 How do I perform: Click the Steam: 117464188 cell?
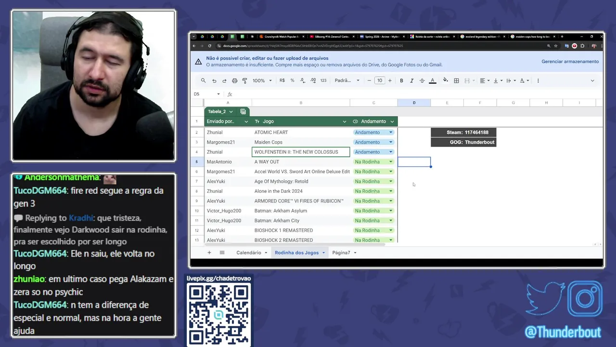click(463, 132)
